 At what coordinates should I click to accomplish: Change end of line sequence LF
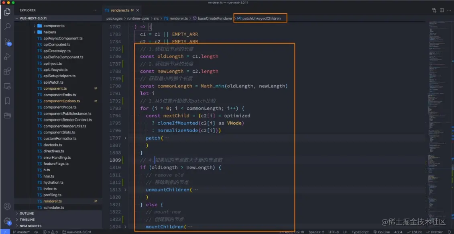[x=346, y=232]
